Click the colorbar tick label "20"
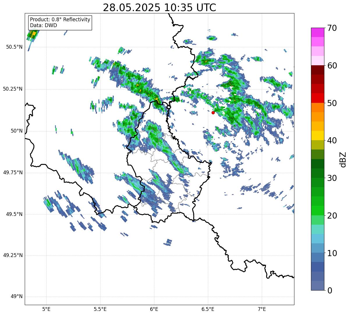 (332, 216)
